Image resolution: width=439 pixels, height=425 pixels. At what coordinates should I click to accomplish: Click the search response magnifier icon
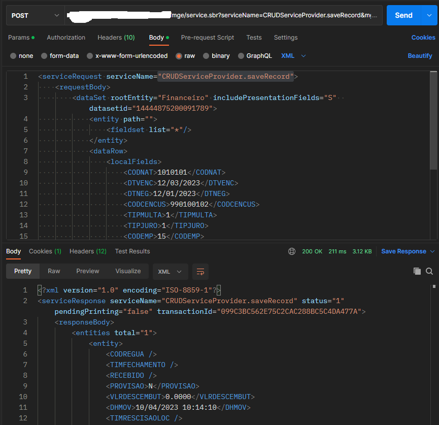[x=429, y=271]
